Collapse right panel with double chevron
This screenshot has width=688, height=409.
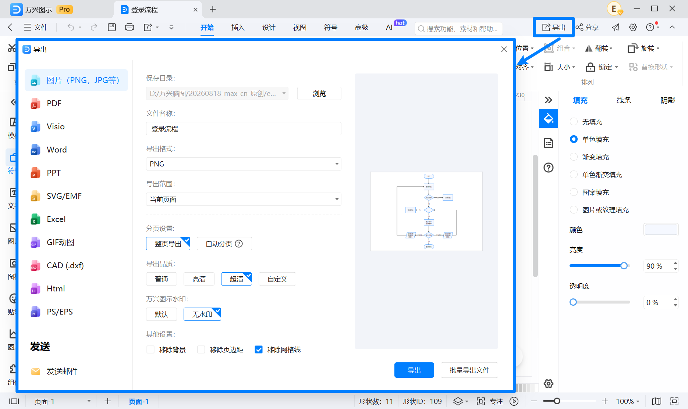(549, 100)
